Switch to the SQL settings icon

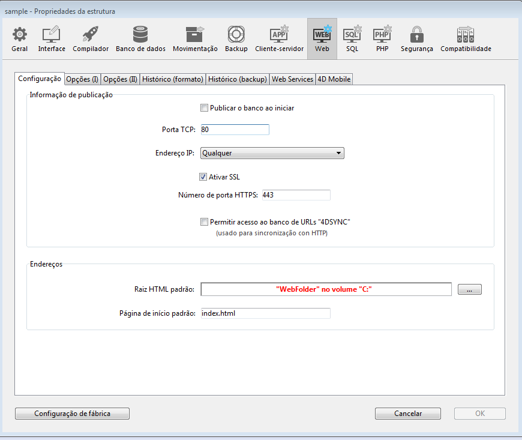tap(352, 39)
